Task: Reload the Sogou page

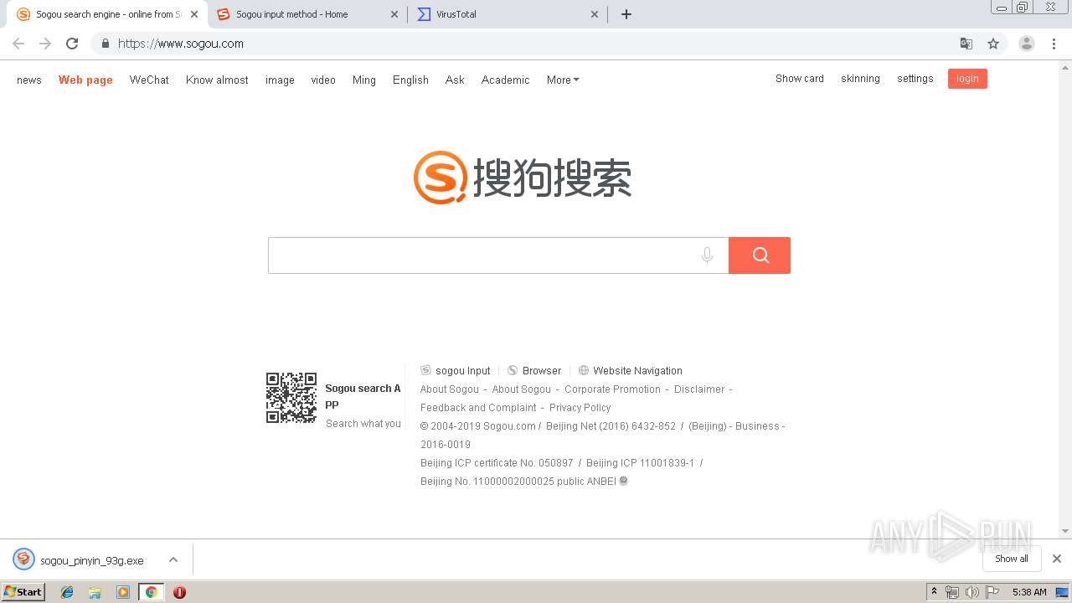Action: pos(72,44)
